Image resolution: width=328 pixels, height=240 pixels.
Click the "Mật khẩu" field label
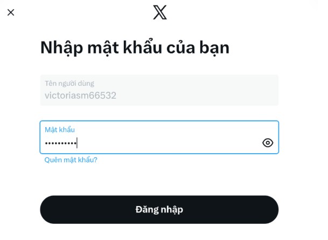pyautogui.click(x=60, y=130)
